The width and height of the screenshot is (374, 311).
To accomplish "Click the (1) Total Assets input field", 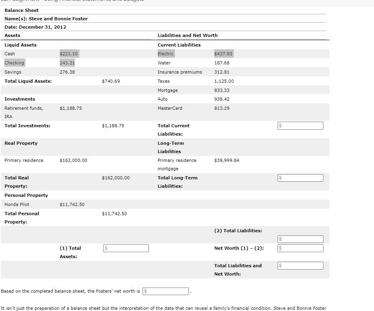I will point(126,248).
